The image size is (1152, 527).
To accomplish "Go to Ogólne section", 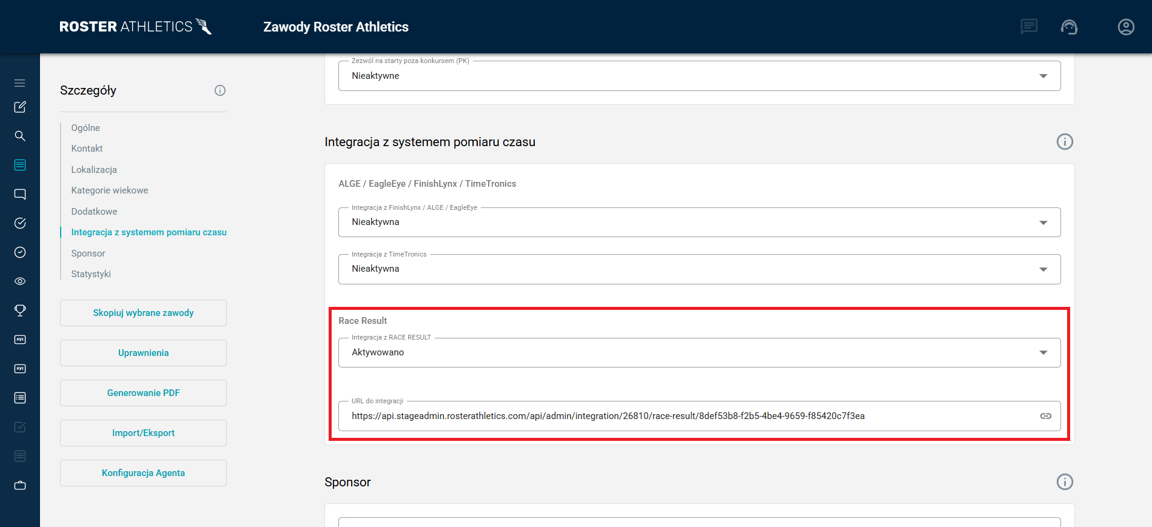I will click(85, 128).
